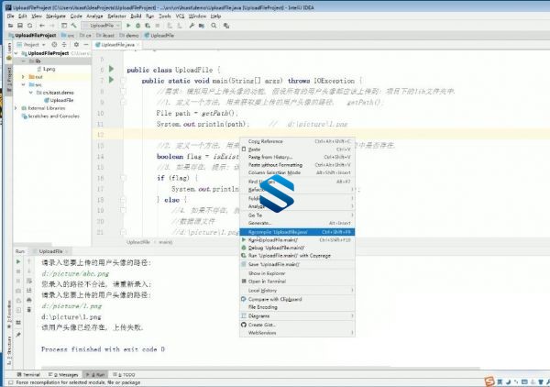Viewport: 550px width, 387px height.
Task: Navigate back with the toolbar arrow
Action: pos(42,26)
